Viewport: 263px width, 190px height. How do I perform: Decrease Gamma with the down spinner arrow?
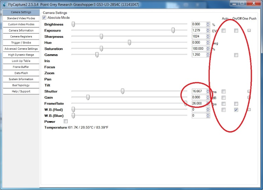[208, 56]
